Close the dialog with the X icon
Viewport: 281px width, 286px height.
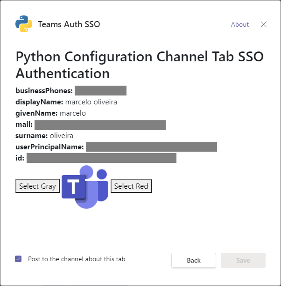tap(264, 24)
